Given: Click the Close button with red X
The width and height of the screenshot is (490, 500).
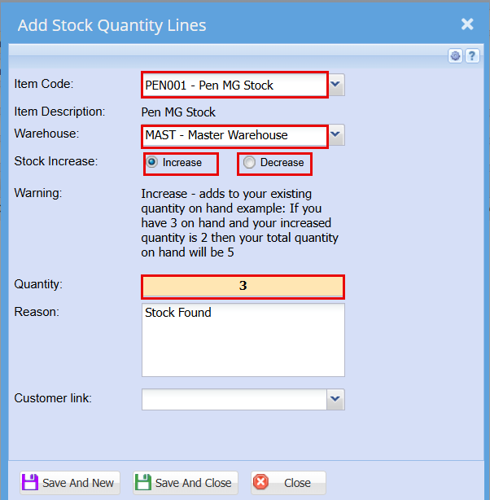Looking at the screenshot, I should point(288,482).
